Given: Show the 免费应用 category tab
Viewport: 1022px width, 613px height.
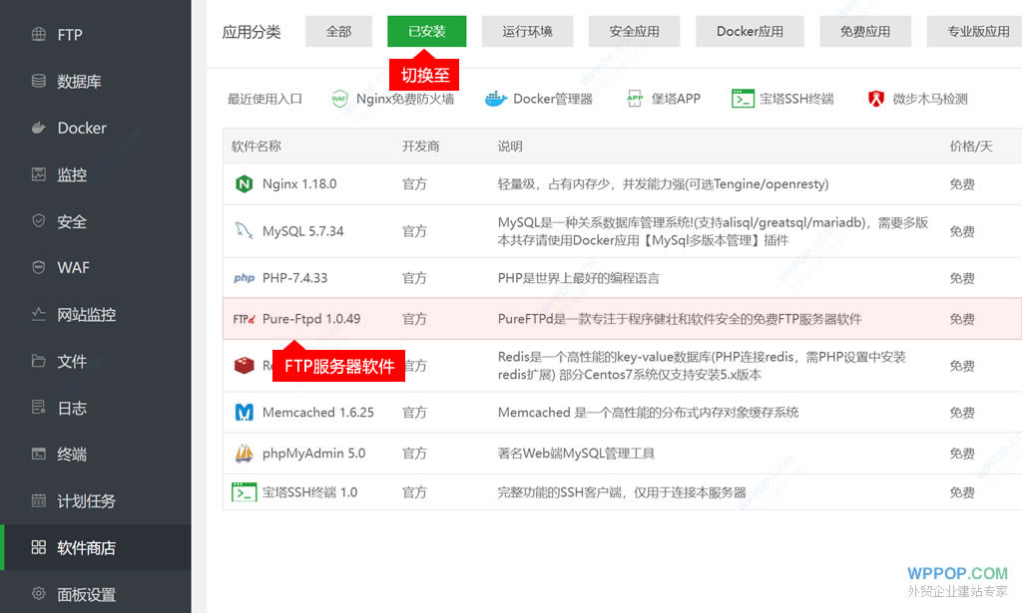Looking at the screenshot, I should pyautogui.click(x=865, y=31).
